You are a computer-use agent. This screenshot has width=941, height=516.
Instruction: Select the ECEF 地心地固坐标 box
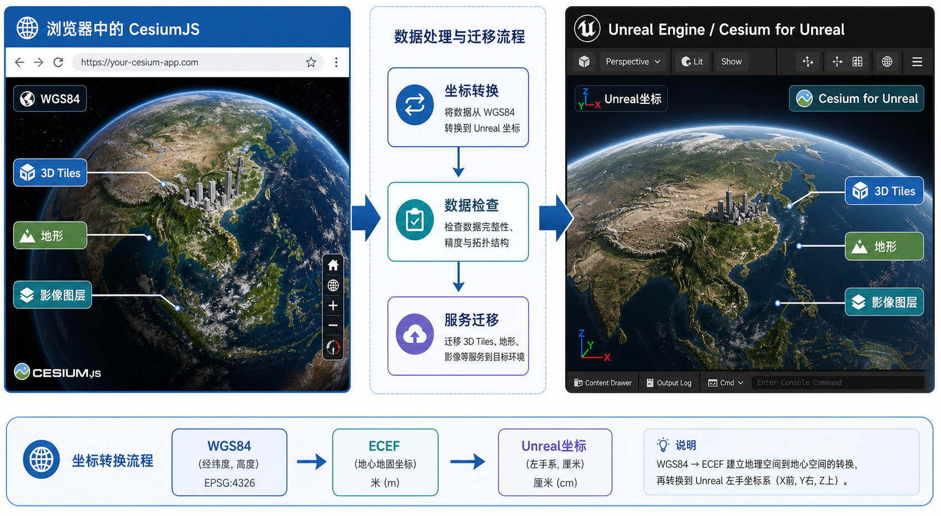click(385, 462)
